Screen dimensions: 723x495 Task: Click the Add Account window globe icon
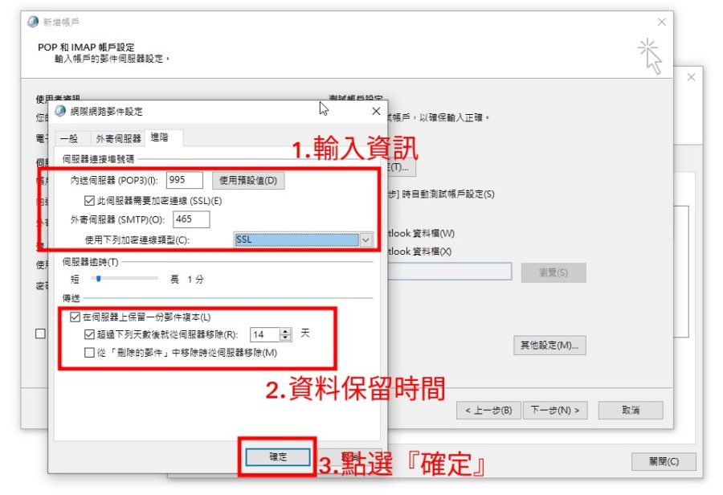(33, 22)
